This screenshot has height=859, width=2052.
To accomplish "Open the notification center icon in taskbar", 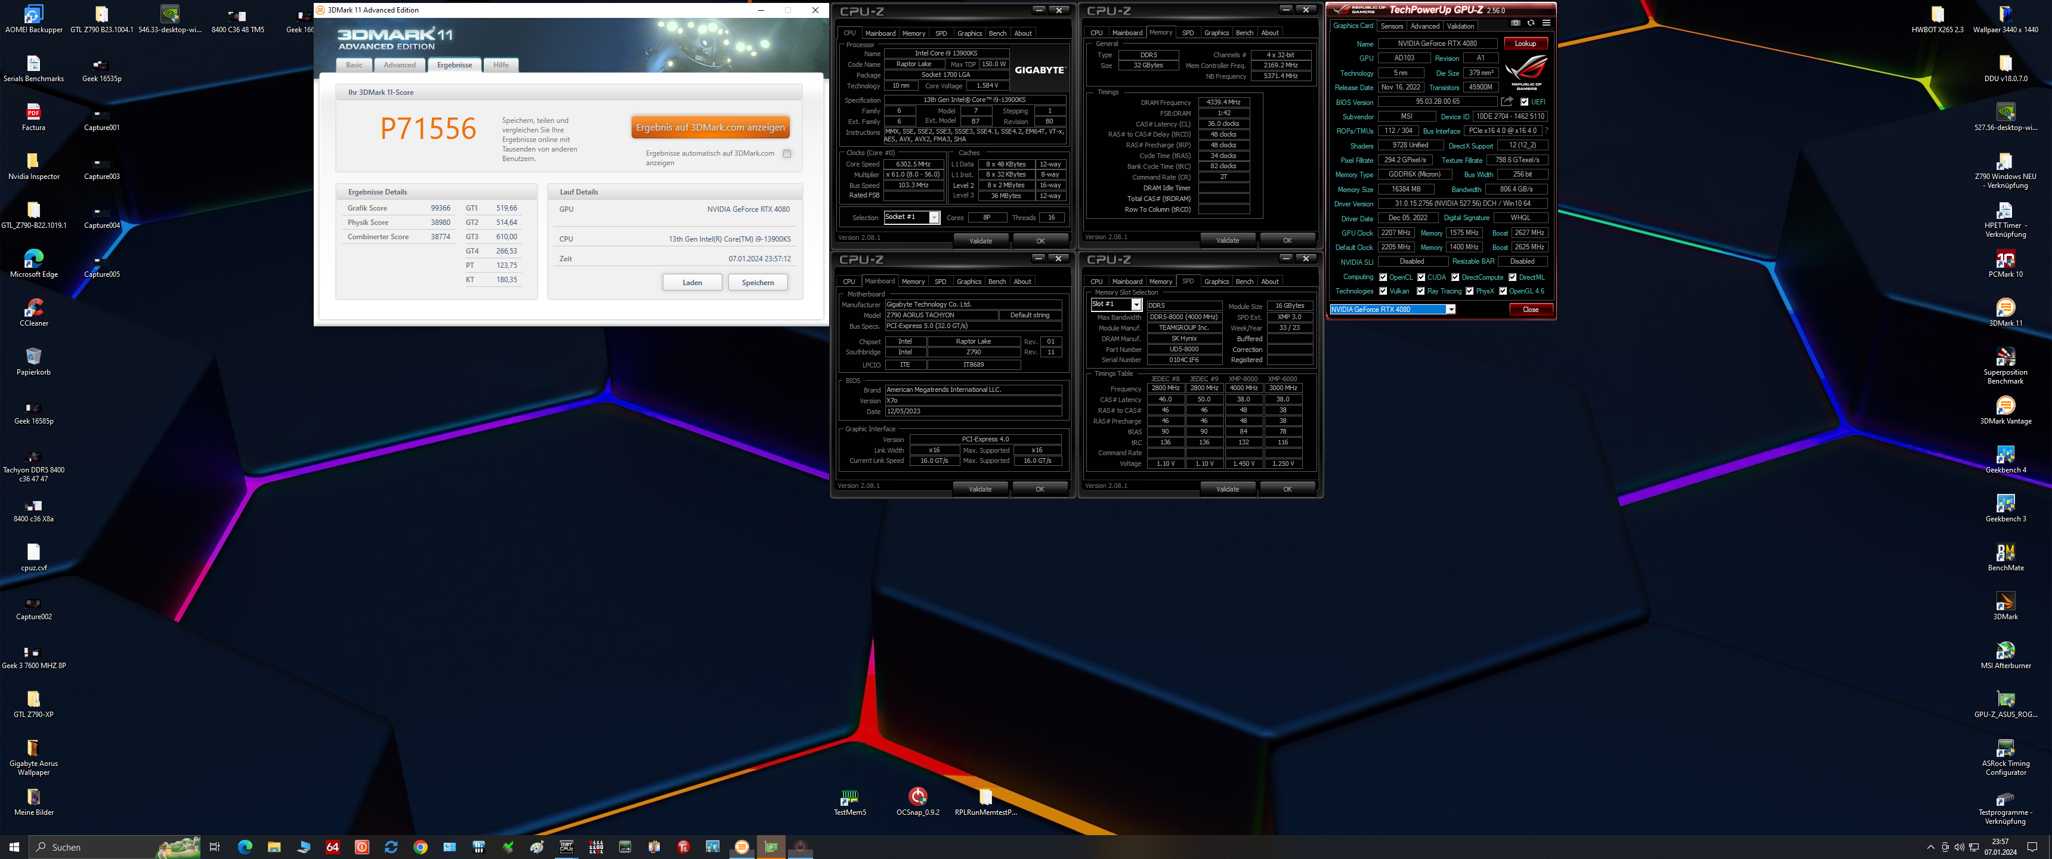I will click(2032, 847).
